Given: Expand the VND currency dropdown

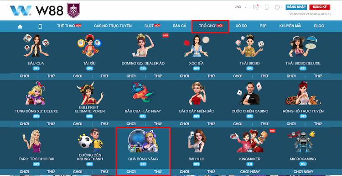Looking at the screenshot, I should tap(240, 7).
